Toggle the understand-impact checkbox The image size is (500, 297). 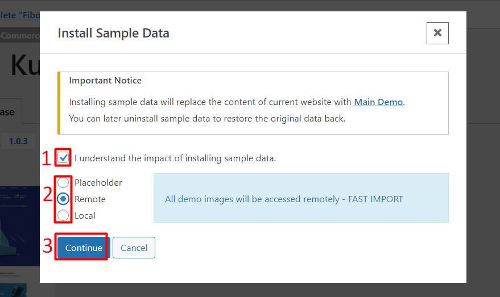coord(63,157)
